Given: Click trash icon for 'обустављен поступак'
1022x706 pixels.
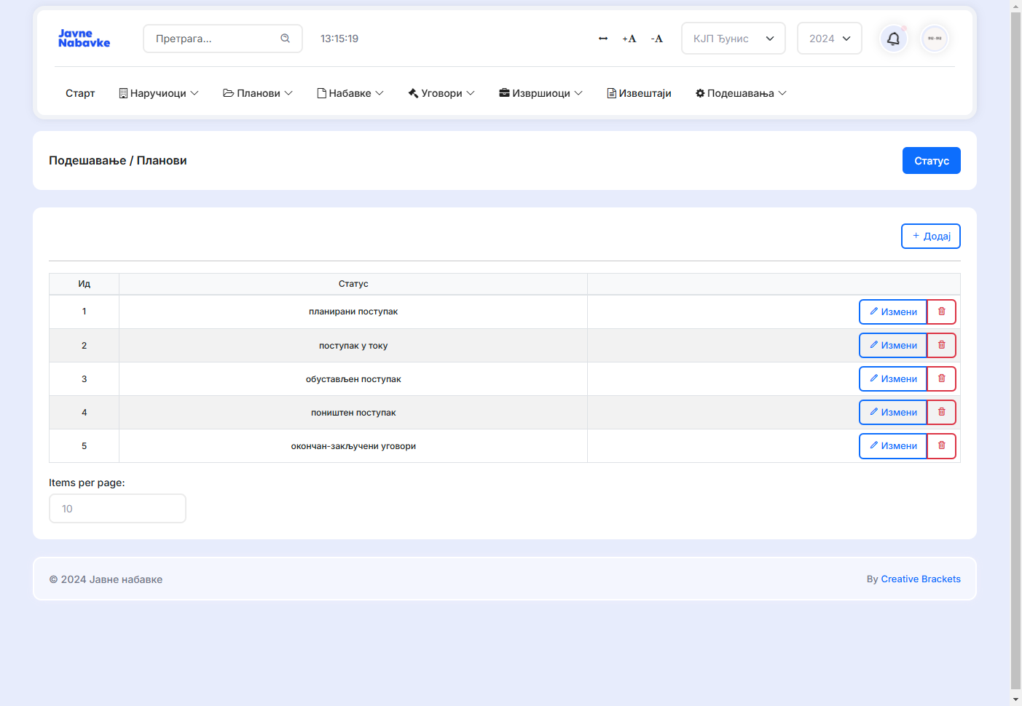Looking at the screenshot, I should point(941,378).
